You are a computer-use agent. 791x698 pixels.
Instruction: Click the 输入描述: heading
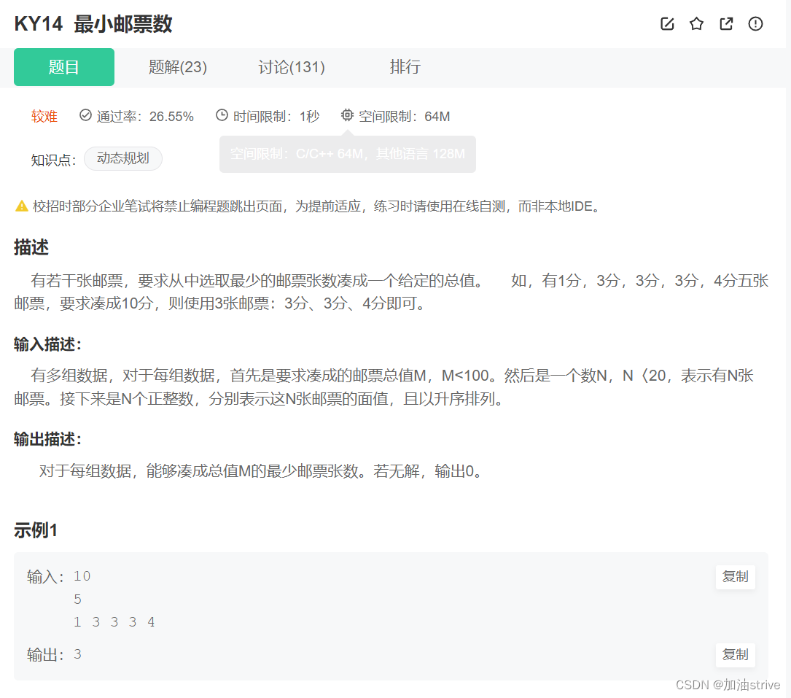point(48,344)
